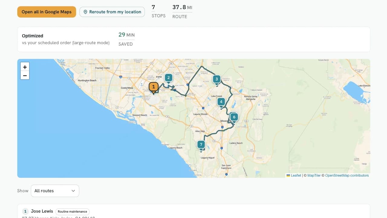Click the 29 MIN saved value
Viewport: 387px width, 218px height.
[127, 35]
